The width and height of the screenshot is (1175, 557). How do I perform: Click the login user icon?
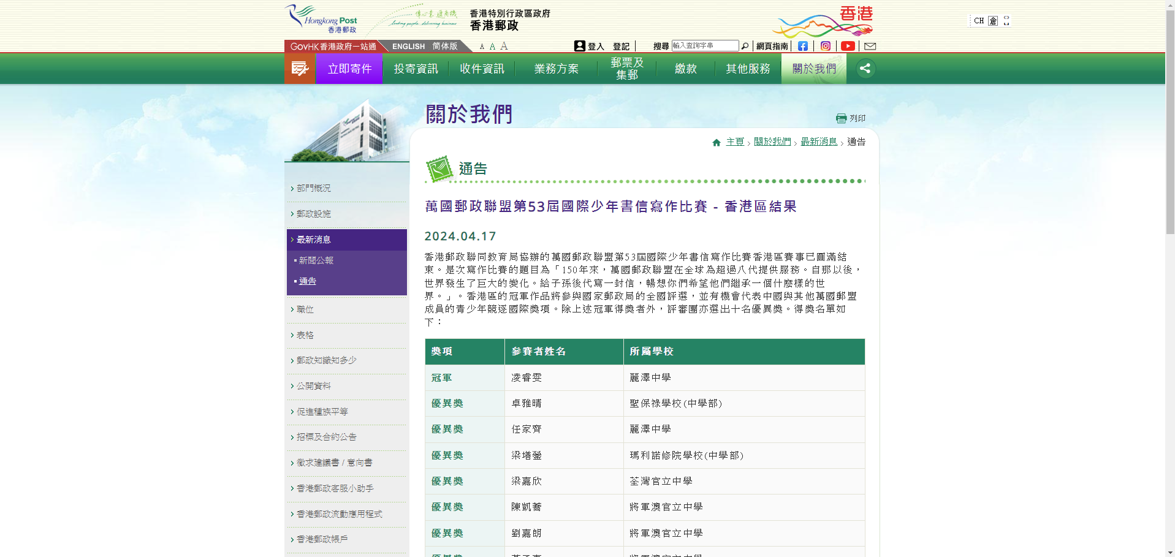point(579,46)
